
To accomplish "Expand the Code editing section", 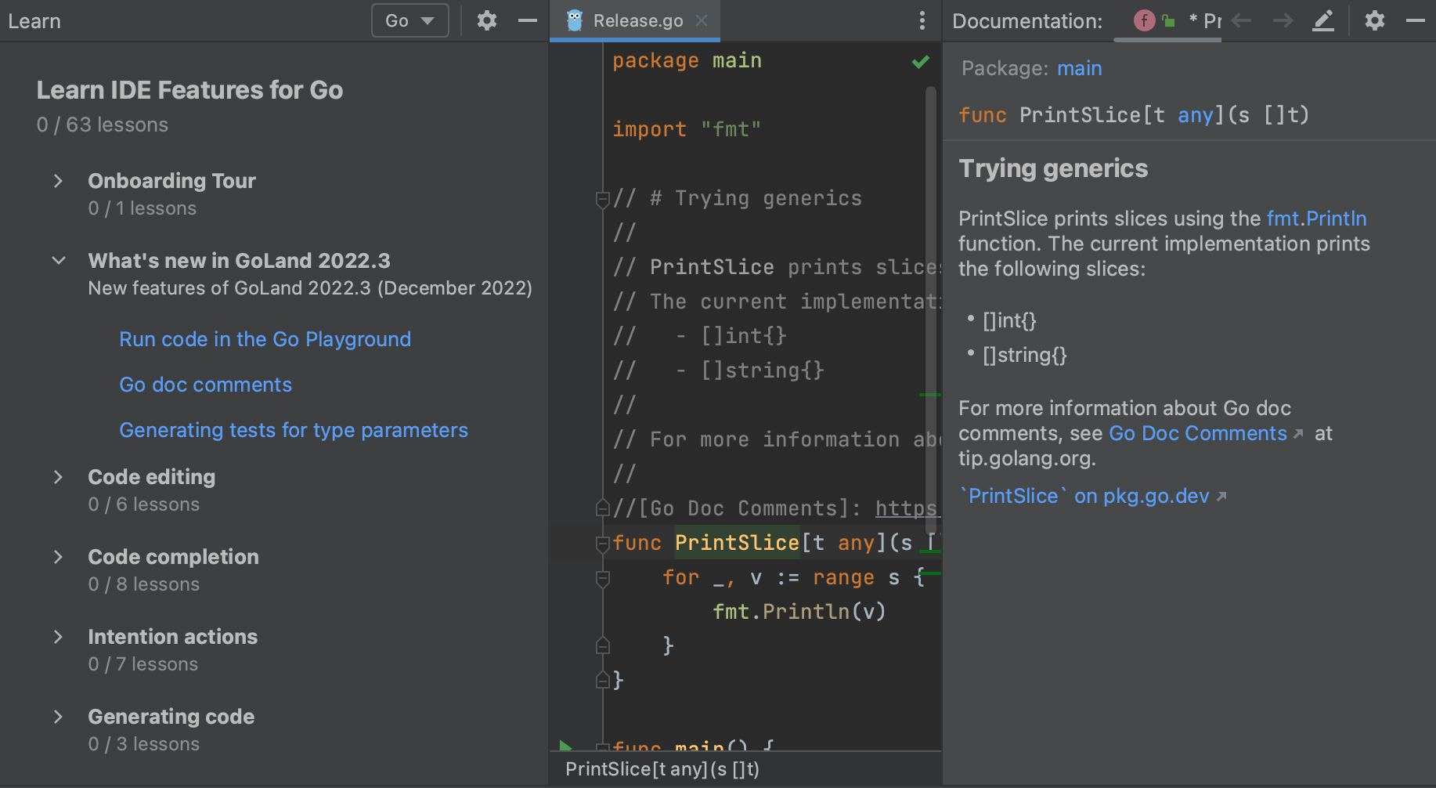I will [x=58, y=477].
